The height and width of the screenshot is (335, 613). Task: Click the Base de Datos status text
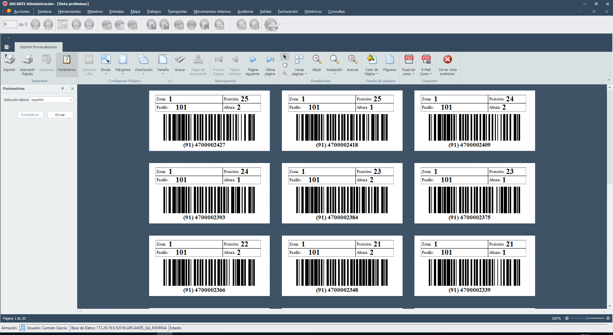[119, 328]
